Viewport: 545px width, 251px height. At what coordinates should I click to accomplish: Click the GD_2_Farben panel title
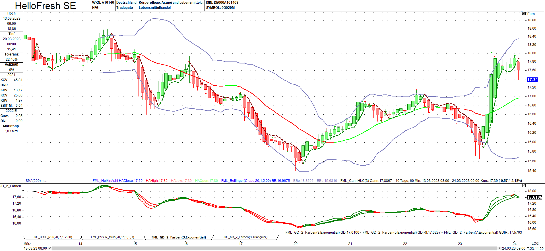pos(11,186)
